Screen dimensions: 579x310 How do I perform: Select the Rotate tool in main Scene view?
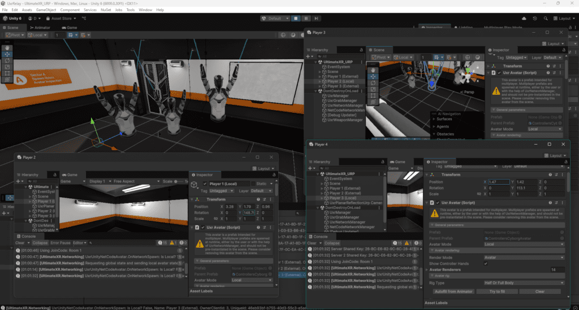(x=6, y=60)
